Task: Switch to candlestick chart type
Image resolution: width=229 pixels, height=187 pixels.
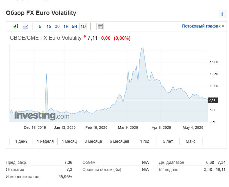Action: [x=16, y=26]
